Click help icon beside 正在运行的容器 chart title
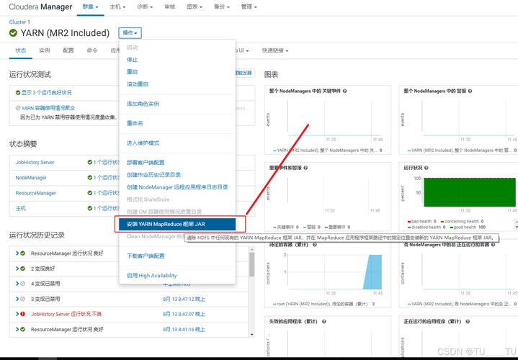 493,245
